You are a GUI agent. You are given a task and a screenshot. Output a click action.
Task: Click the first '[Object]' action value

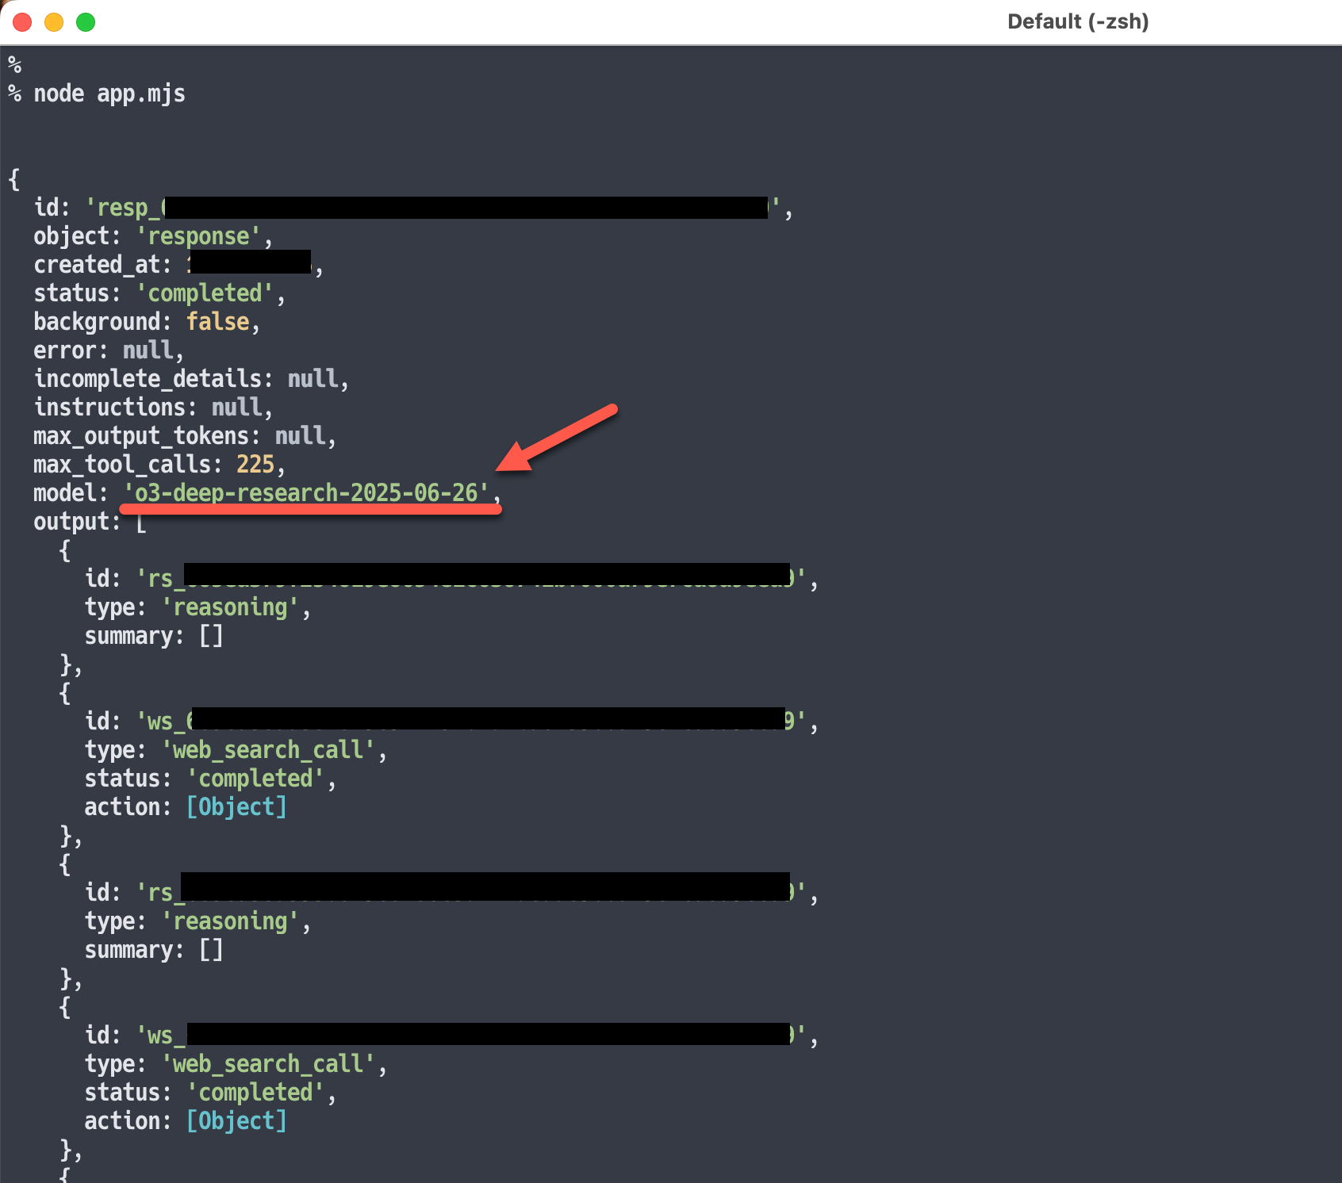(x=236, y=806)
